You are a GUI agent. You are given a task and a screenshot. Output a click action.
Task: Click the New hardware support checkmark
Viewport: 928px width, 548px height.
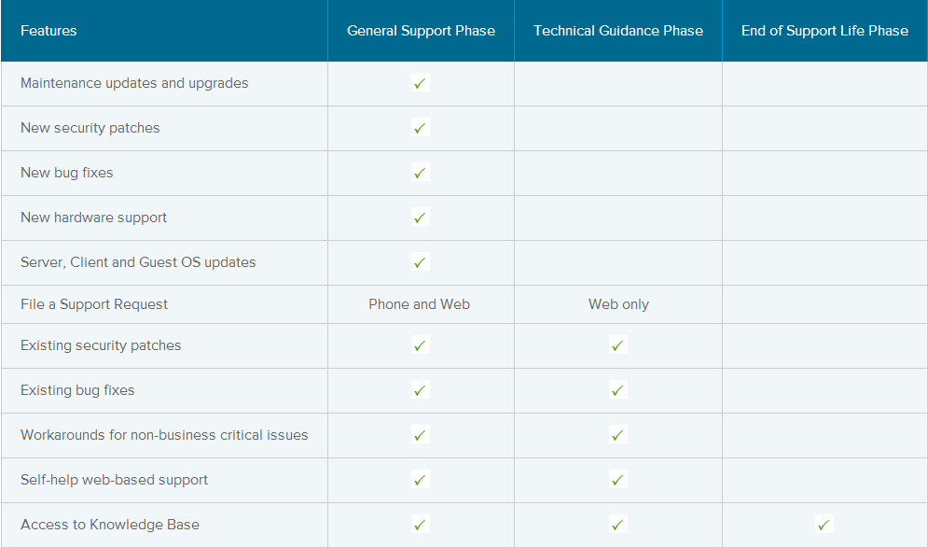pyautogui.click(x=421, y=218)
